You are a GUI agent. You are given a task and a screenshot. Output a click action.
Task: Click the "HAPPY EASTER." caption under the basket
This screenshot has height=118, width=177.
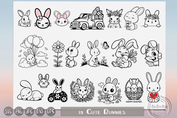click(x=134, y=102)
